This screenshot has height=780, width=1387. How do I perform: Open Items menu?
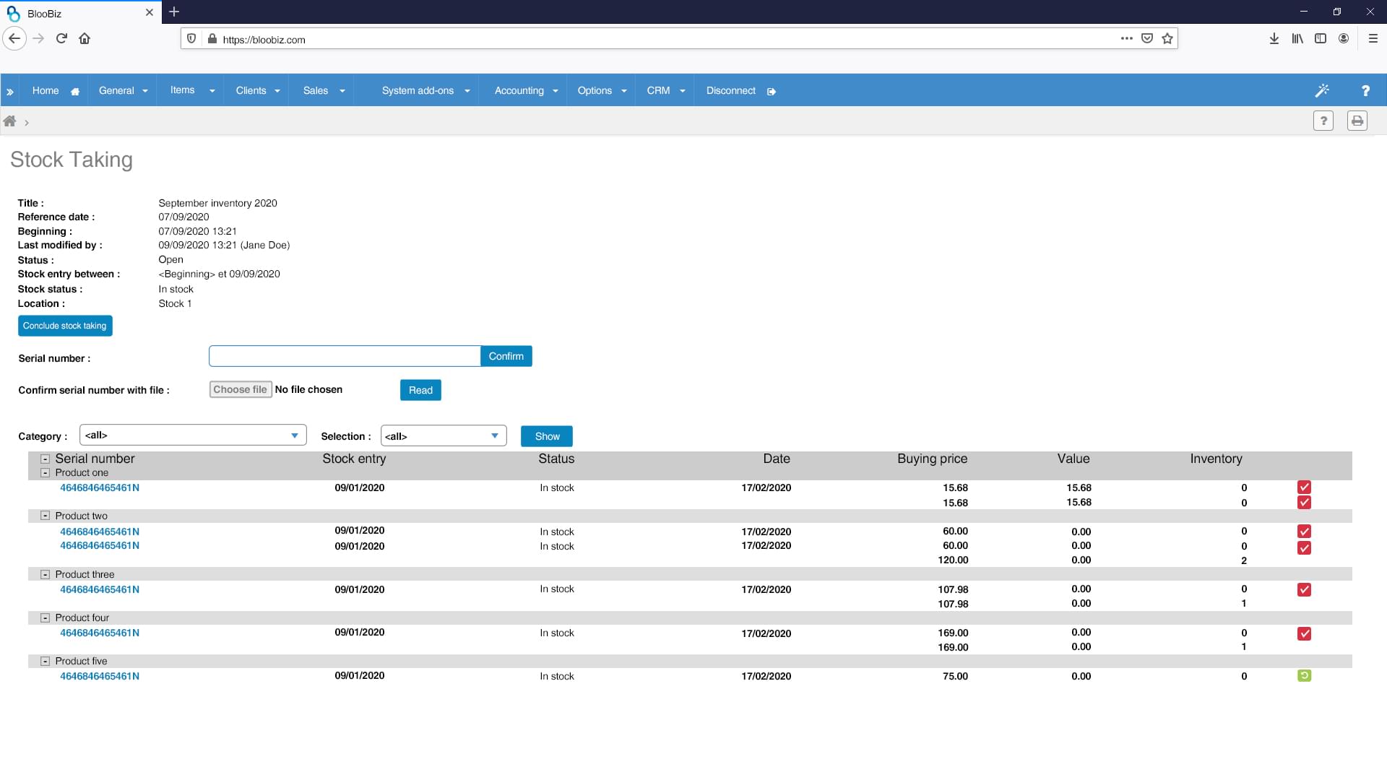coord(192,91)
